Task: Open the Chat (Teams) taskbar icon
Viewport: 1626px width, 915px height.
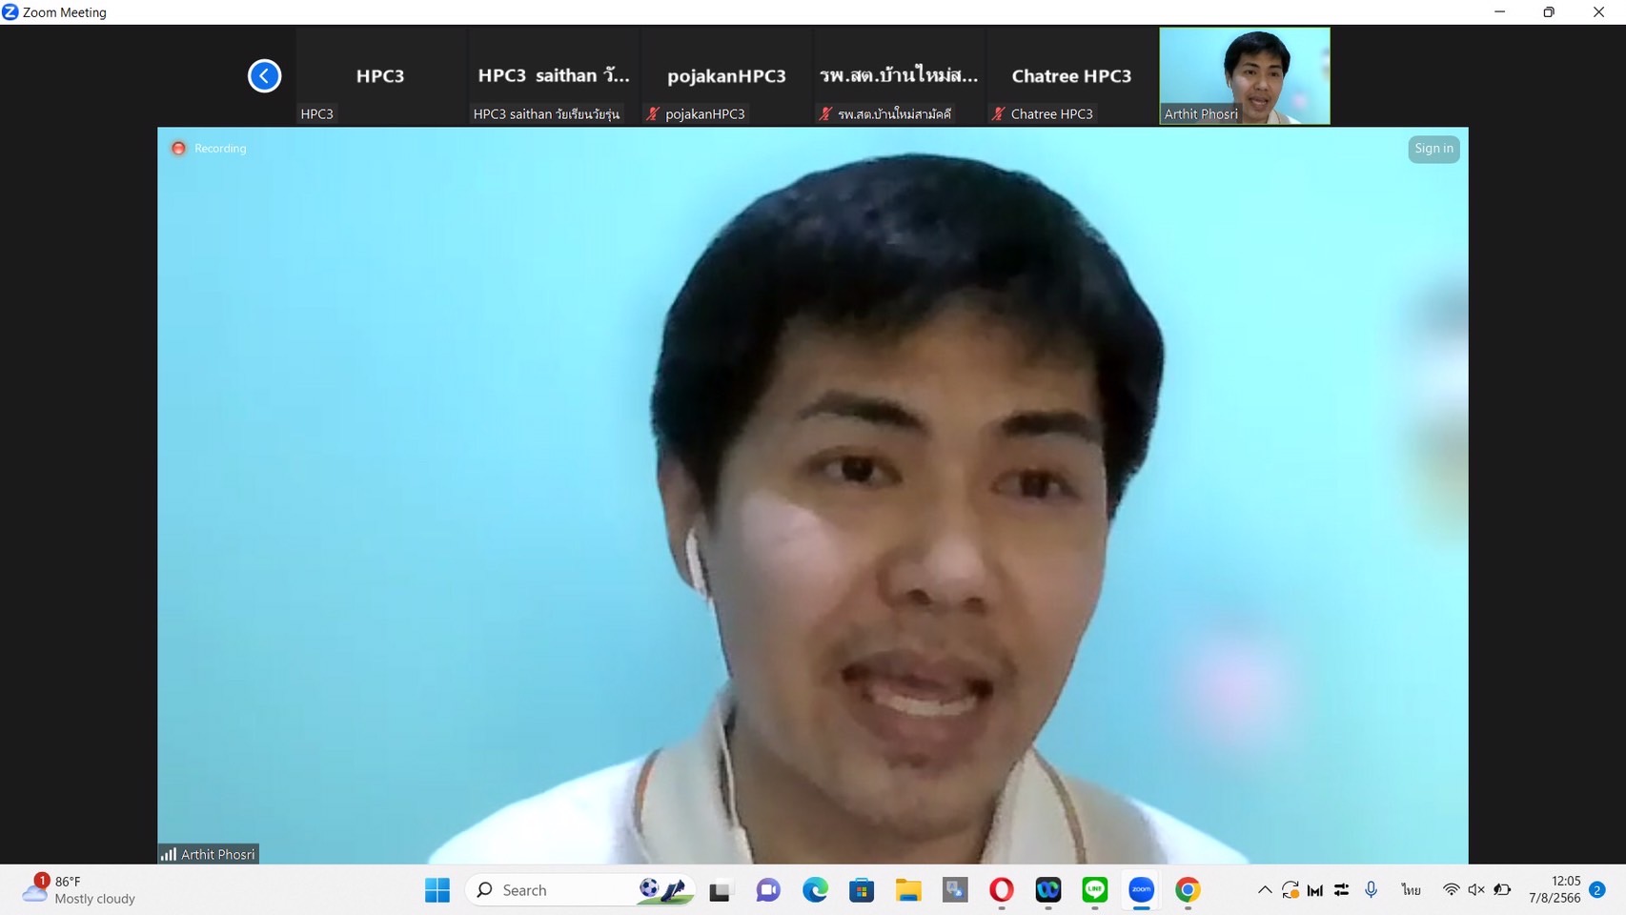Action: tap(768, 890)
